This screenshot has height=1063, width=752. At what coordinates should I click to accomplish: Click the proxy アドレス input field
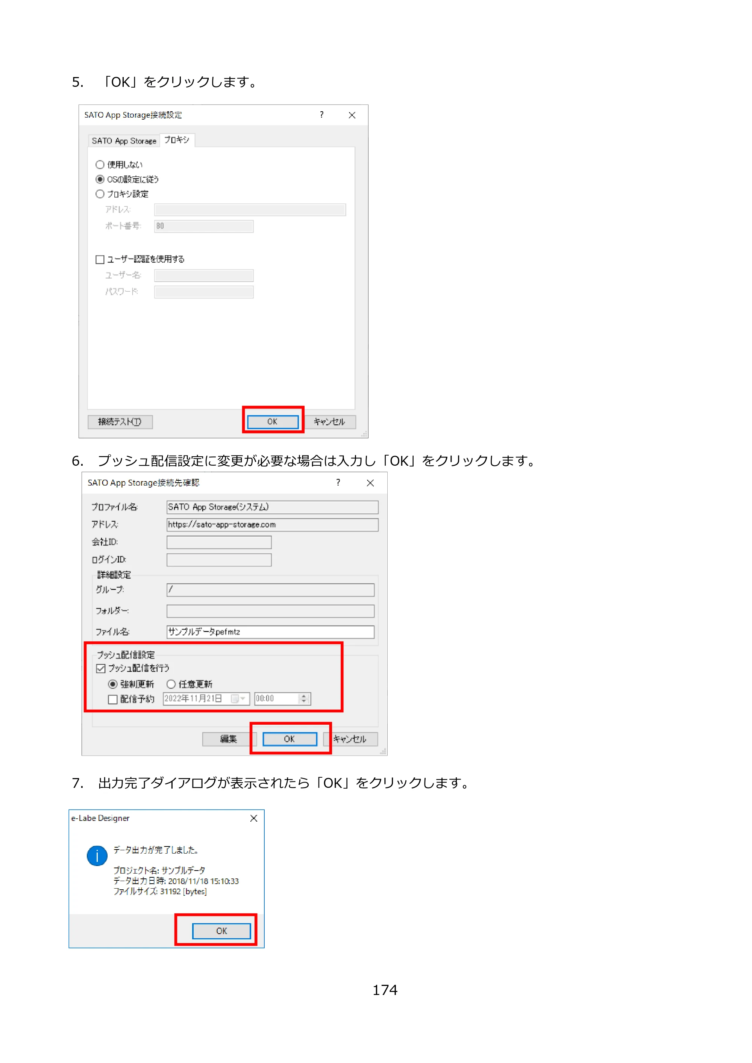click(250, 210)
